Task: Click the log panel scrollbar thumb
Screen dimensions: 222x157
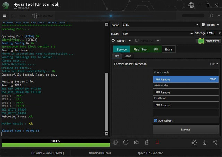Action: click(x=106, y=102)
